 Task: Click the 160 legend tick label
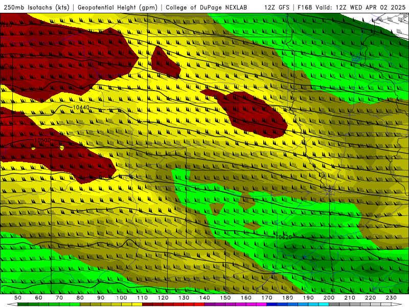(x=246, y=298)
